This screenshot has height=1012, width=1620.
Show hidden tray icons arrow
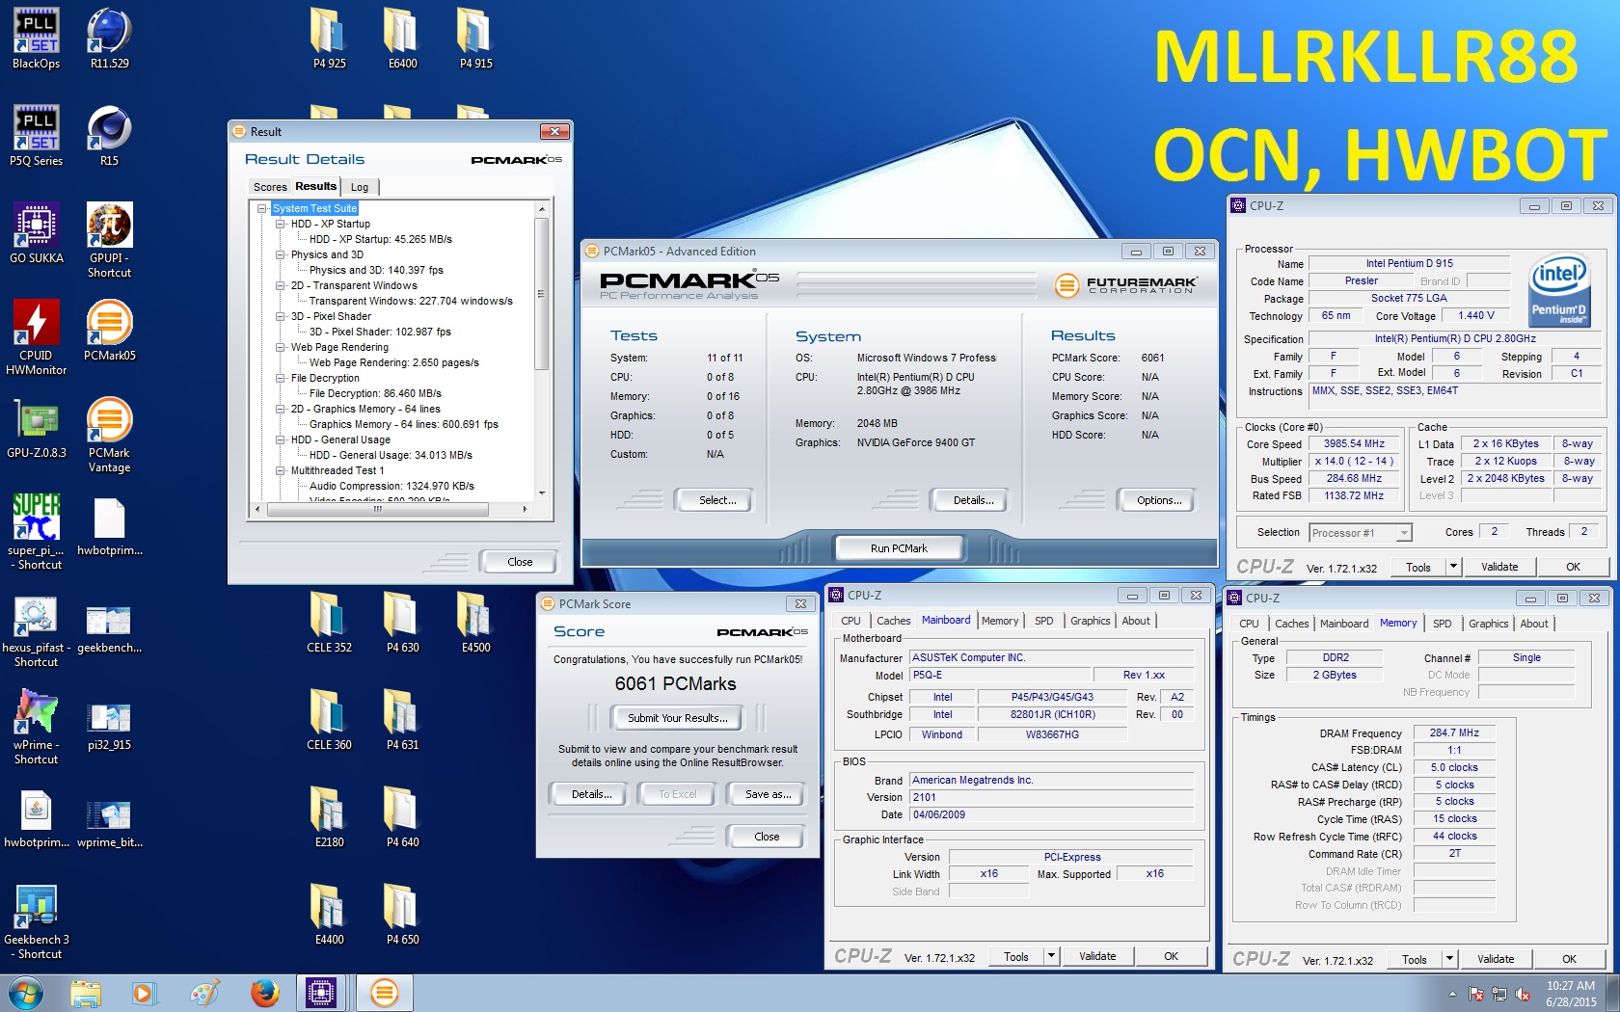(x=1451, y=994)
